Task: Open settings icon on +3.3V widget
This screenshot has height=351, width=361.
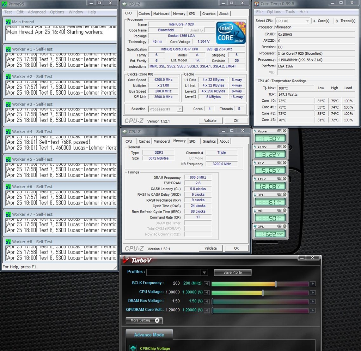Action: pyautogui.click(x=279, y=147)
